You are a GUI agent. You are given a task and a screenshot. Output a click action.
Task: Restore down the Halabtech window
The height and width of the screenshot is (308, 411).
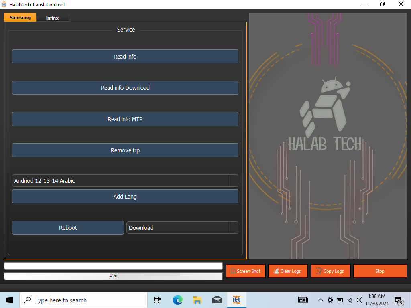coord(383,4)
